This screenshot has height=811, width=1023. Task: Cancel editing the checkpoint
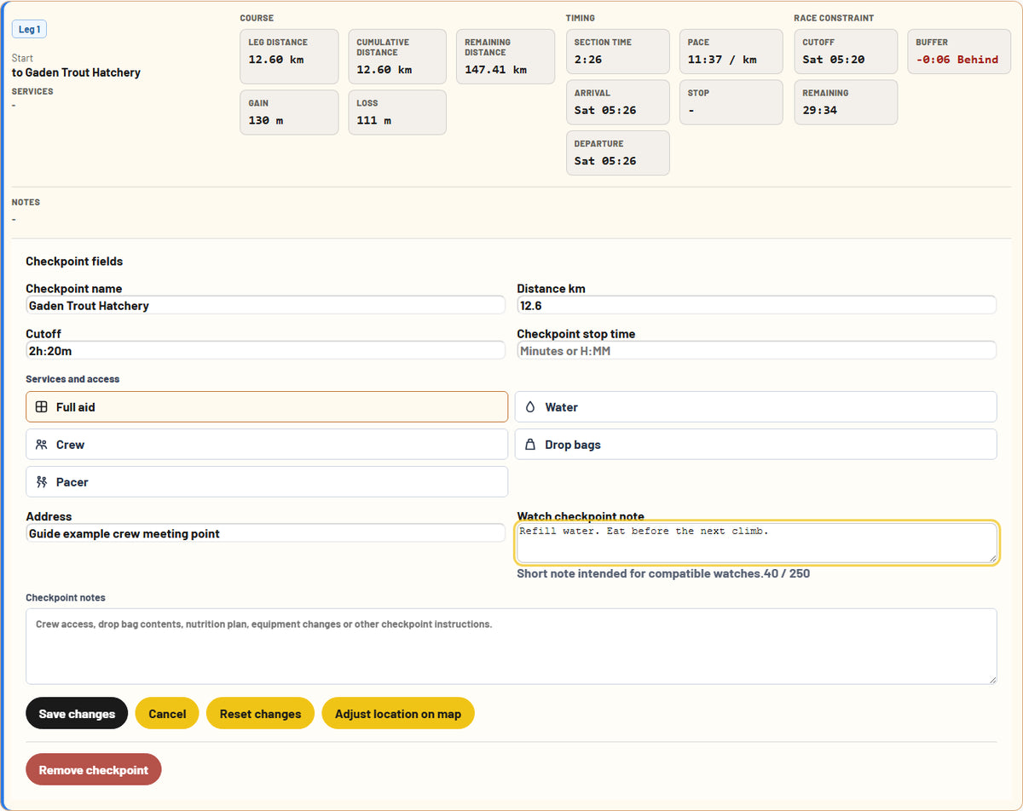(x=167, y=714)
